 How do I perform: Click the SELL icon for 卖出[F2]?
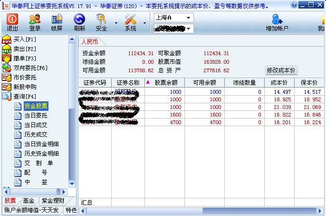coord(7,49)
